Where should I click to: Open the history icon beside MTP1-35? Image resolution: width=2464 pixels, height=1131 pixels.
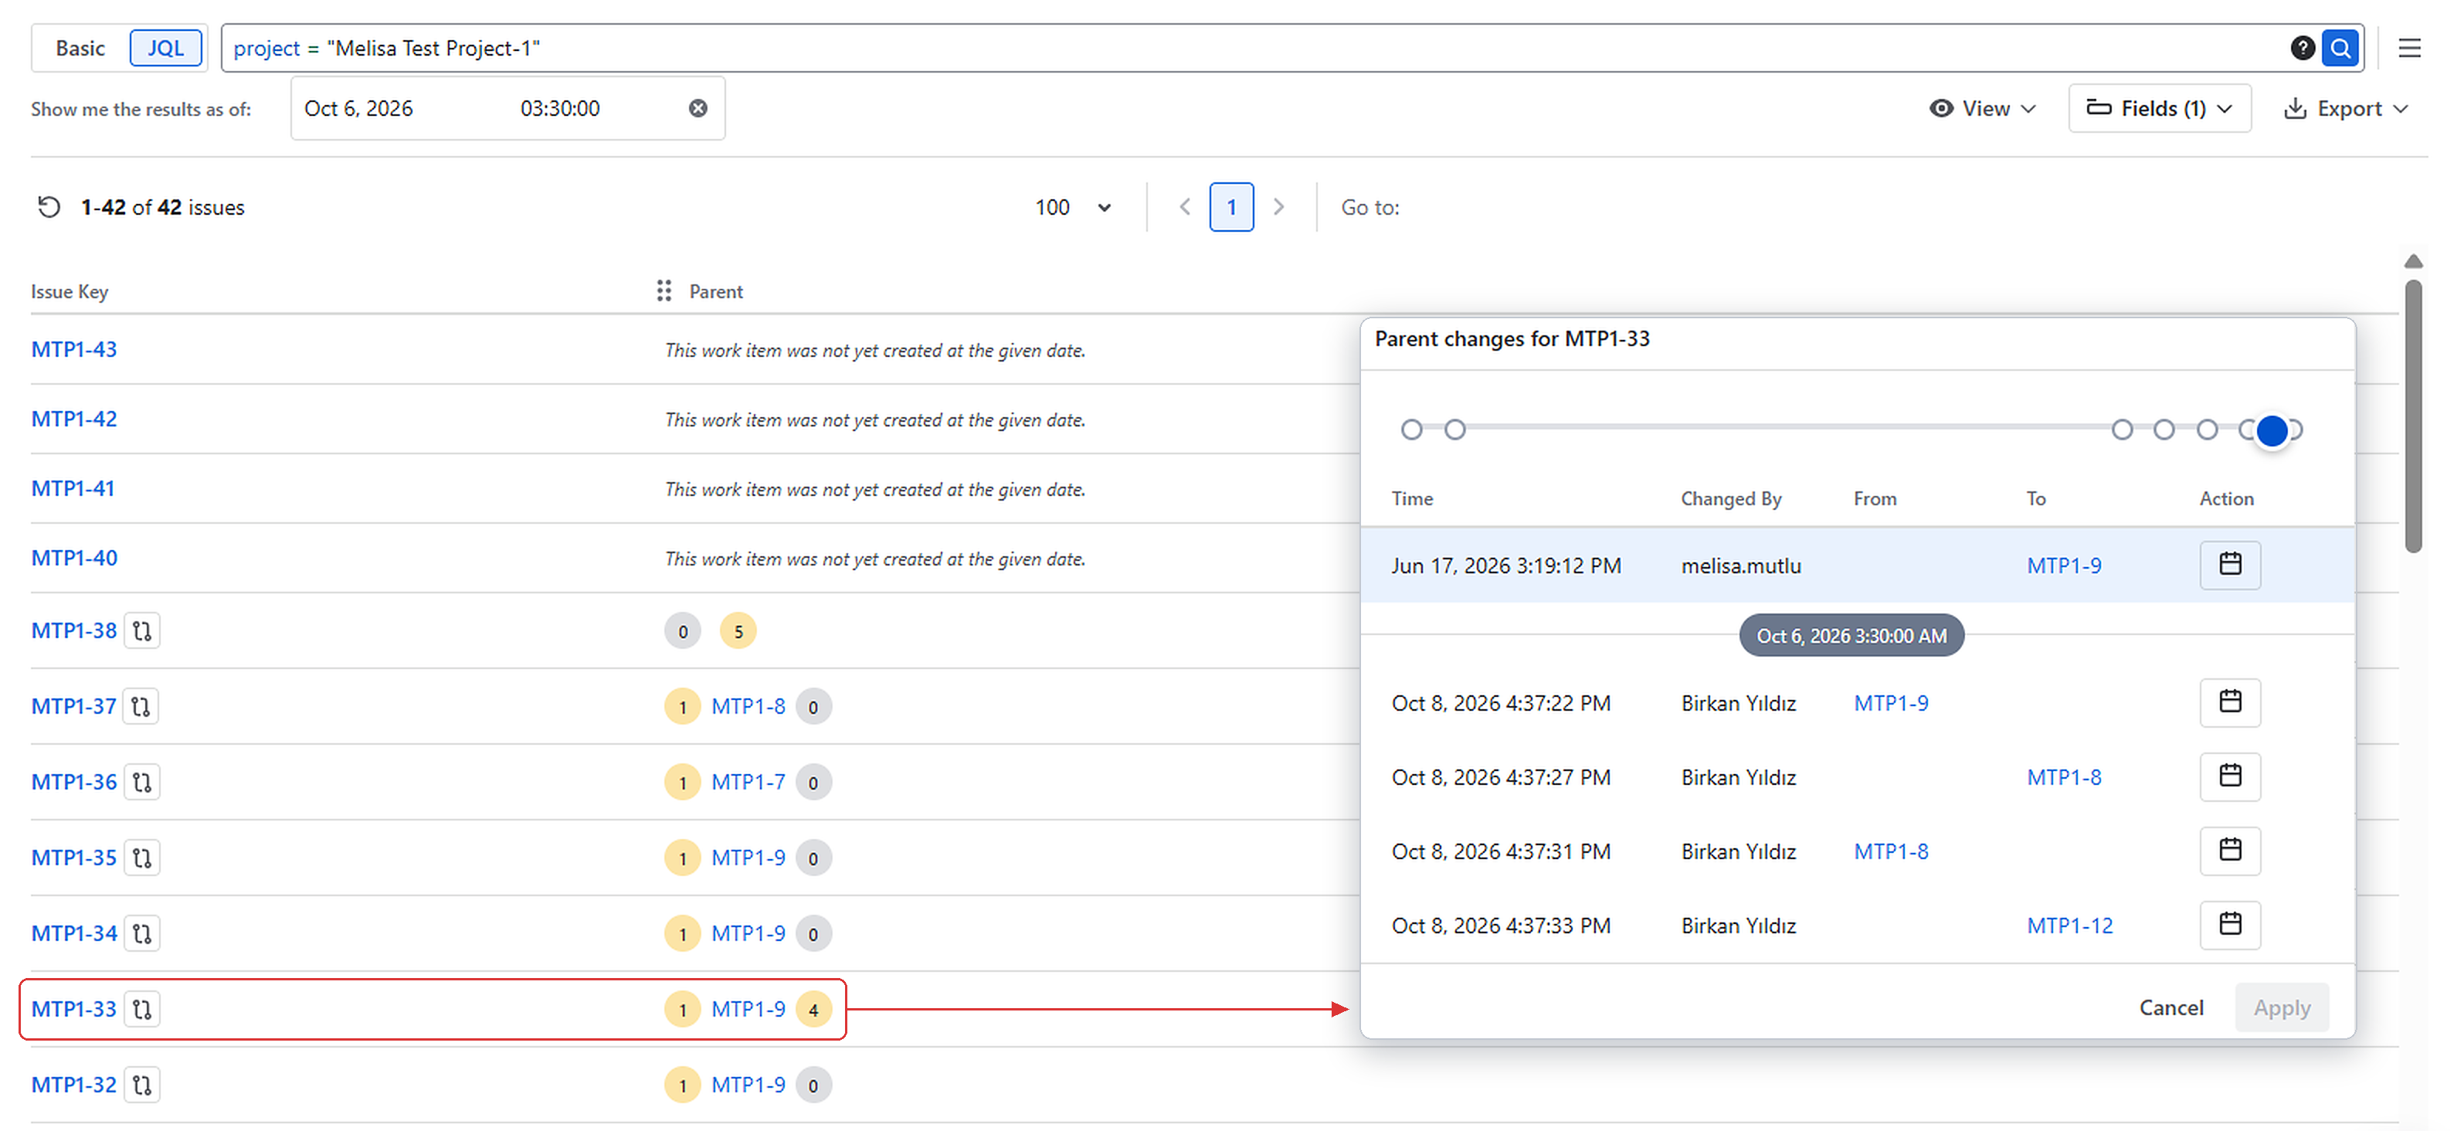click(x=141, y=858)
